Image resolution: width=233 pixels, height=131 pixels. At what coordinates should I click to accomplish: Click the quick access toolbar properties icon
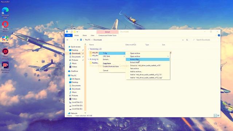click(x=71, y=32)
